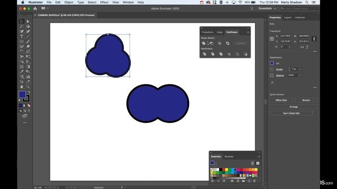337x189 pixels.
Task: Open the Essentials workspace dropdown
Action: pyautogui.click(x=267, y=8)
